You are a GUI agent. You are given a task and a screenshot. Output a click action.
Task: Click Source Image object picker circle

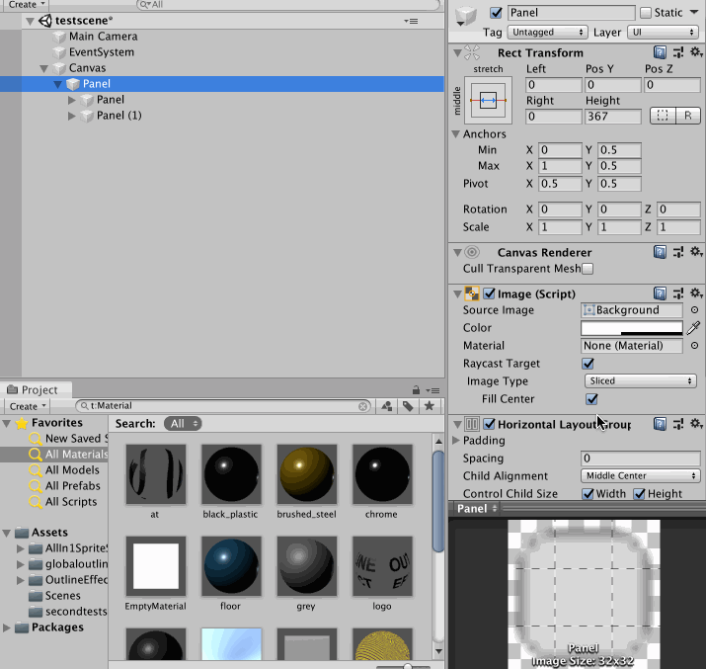(x=694, y=310)
